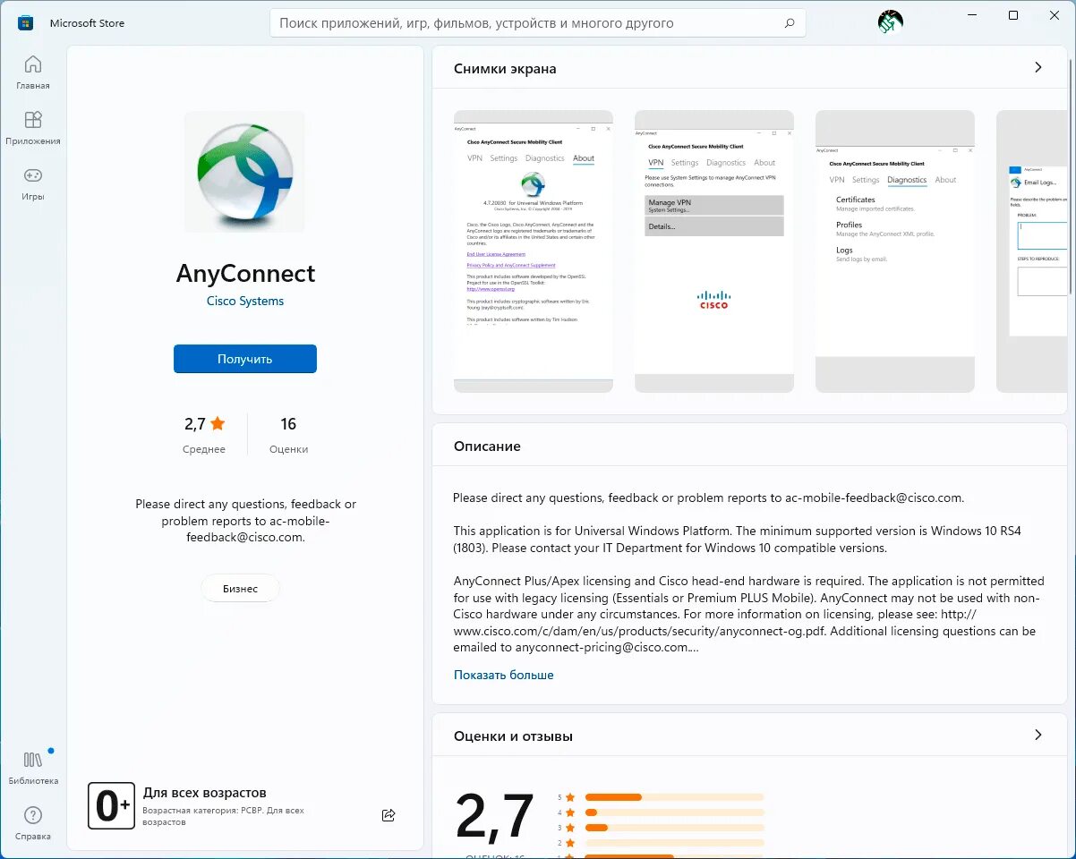This screenshot has width=1076, height=859.
Task: Click the Снимки экрана heading text
Action: pyautogui.click(x=505, y=69)
